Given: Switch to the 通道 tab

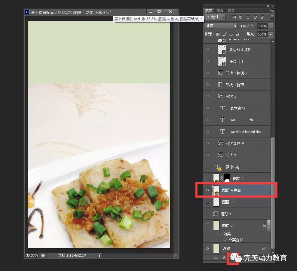Looking at the screenshot, I should pos(220,11).
